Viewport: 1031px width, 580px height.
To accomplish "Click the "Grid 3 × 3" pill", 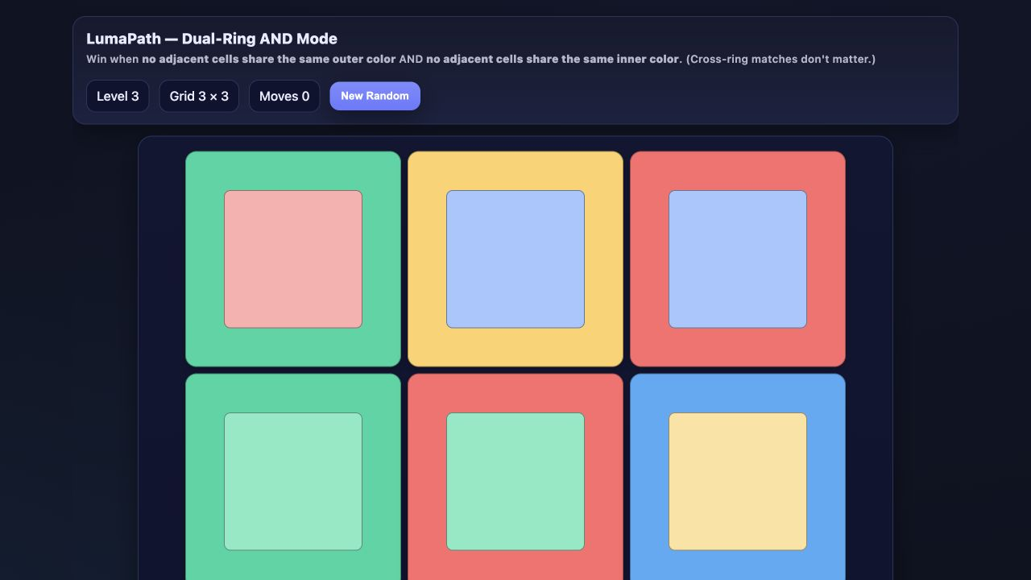I will tap(199, 96).
